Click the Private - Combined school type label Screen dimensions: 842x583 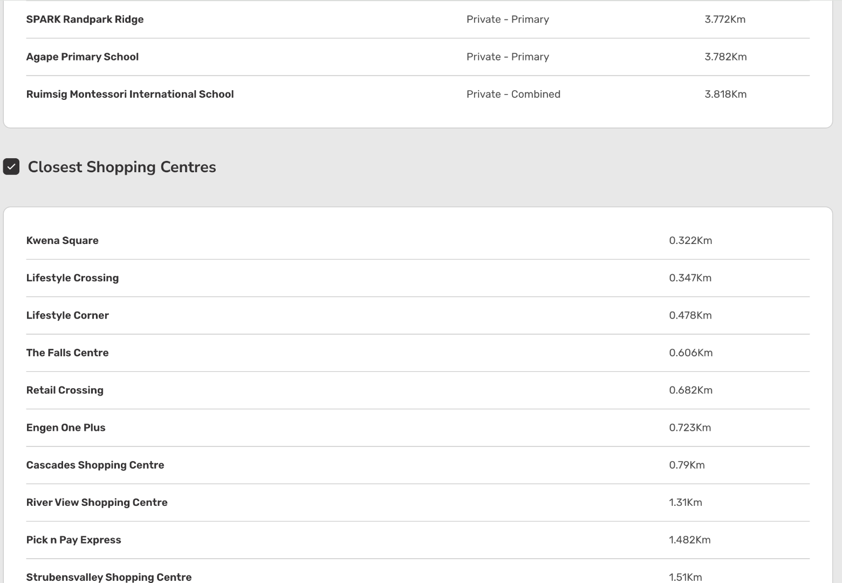click(x=513, y=94)
